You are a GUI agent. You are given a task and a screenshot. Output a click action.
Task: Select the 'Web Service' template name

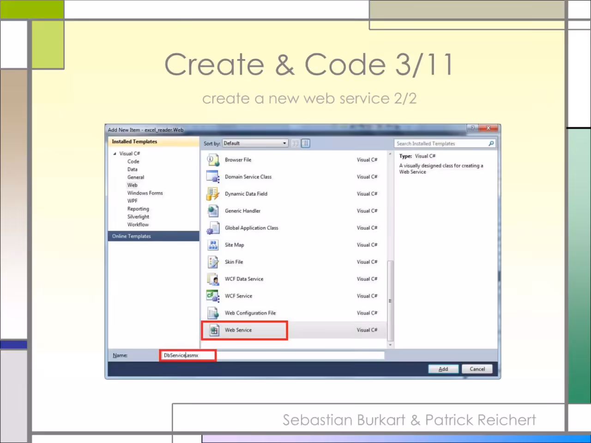click(238, 330)
